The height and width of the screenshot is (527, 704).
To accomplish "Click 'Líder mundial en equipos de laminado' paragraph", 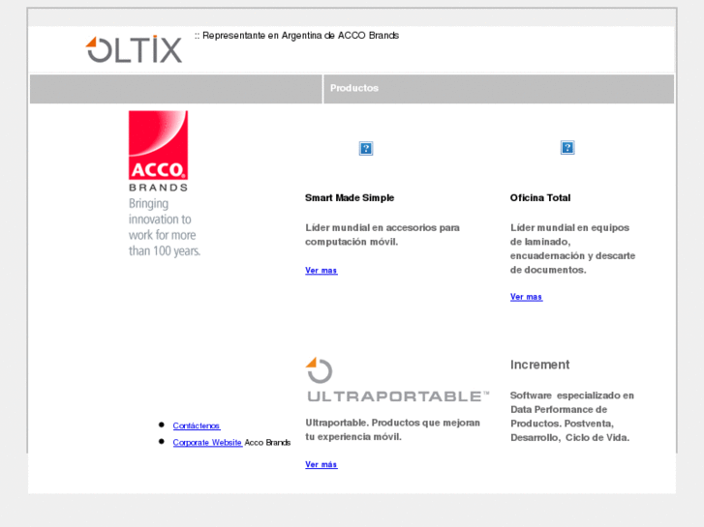I will point(573,249).
